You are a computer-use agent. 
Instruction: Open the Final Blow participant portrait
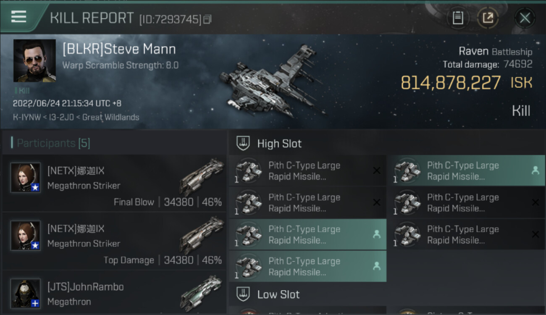[x=26, y=177]
